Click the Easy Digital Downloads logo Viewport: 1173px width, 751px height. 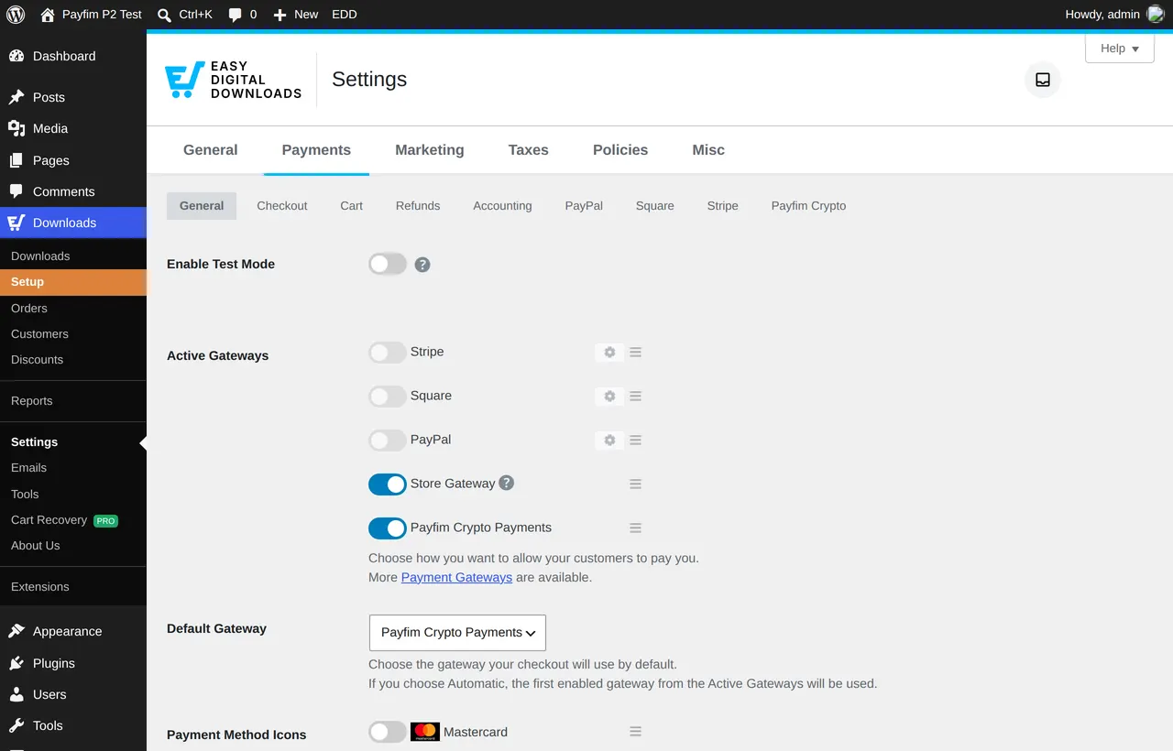pos(233,80)
